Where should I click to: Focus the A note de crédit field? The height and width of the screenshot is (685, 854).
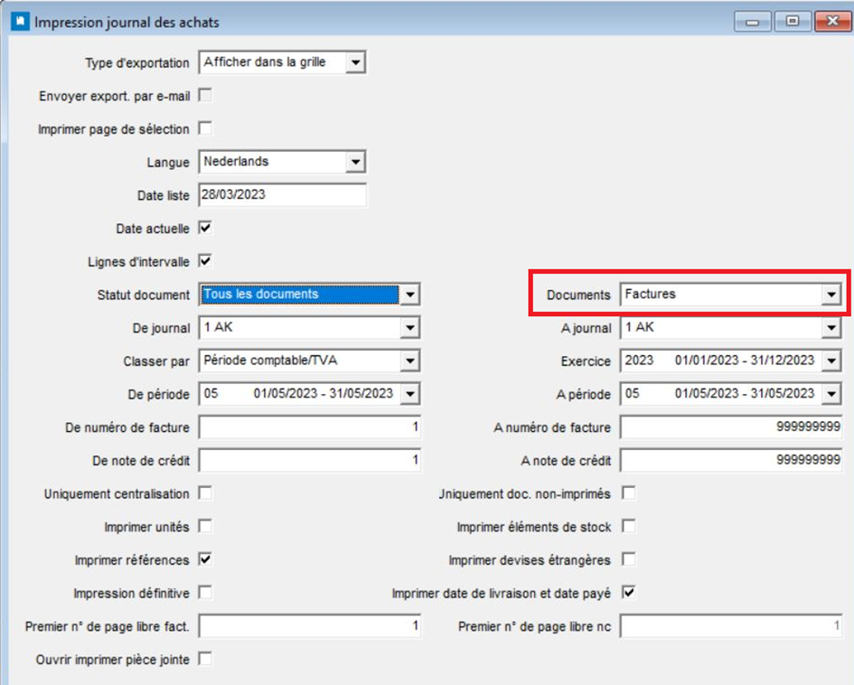[x=731, y=461]
